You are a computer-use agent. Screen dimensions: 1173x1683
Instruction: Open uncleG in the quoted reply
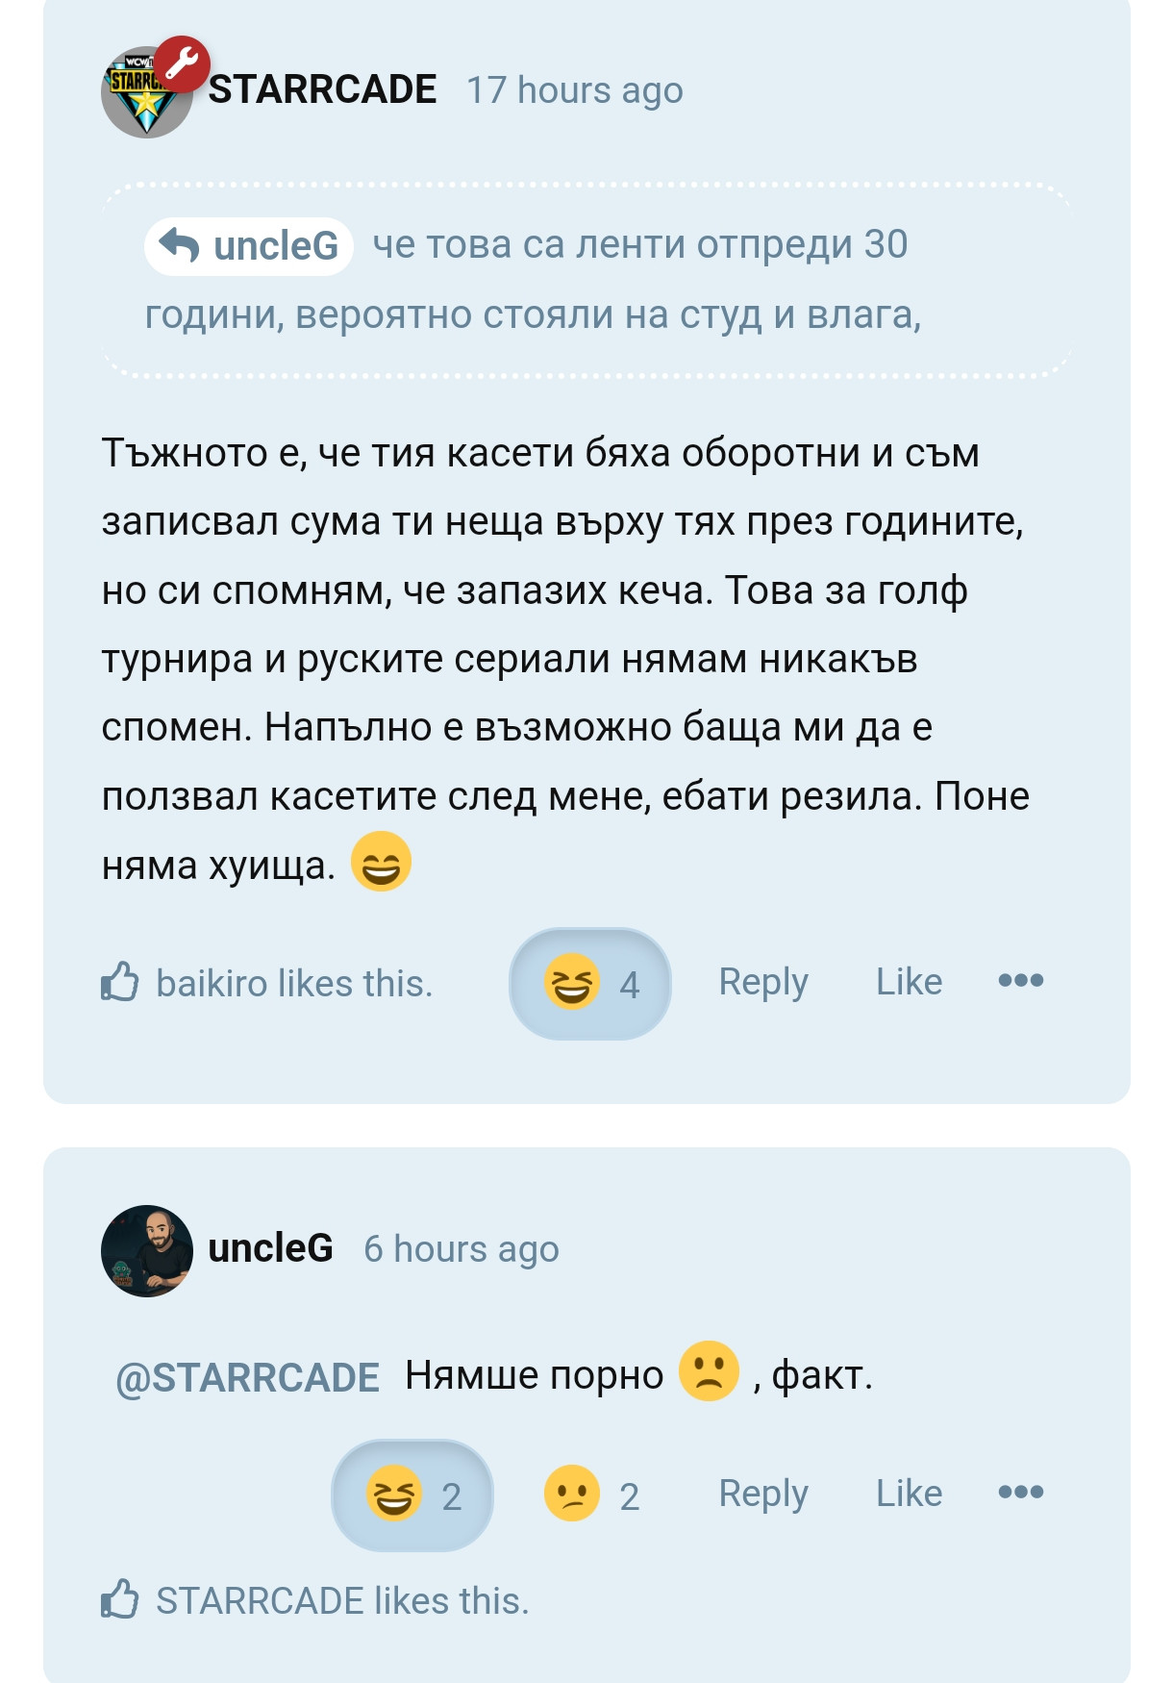(275, 246)
